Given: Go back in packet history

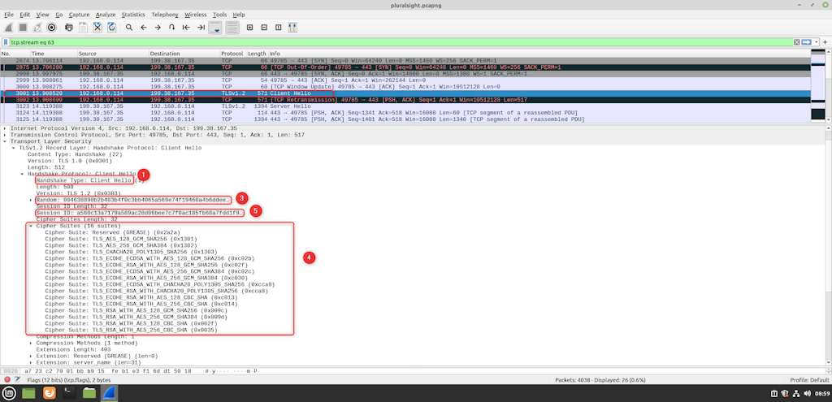Looking at the screenshot, I should [x=143, y=28].
